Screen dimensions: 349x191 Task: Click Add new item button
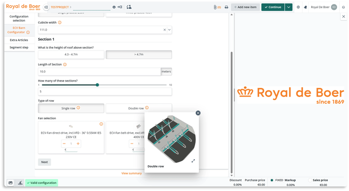coord(245,7)
